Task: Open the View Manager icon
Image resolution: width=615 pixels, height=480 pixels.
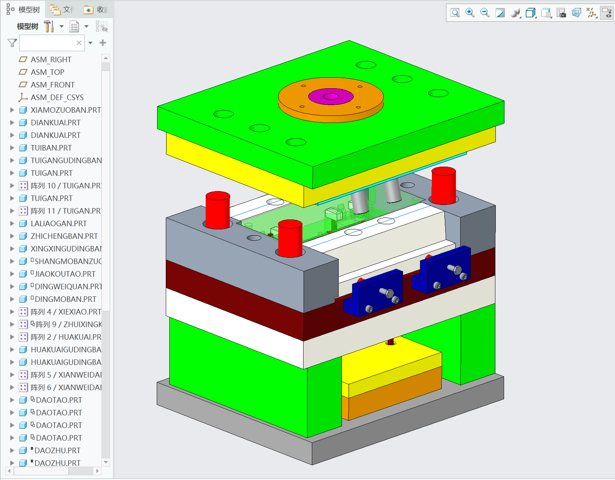Action: point(546,13)
